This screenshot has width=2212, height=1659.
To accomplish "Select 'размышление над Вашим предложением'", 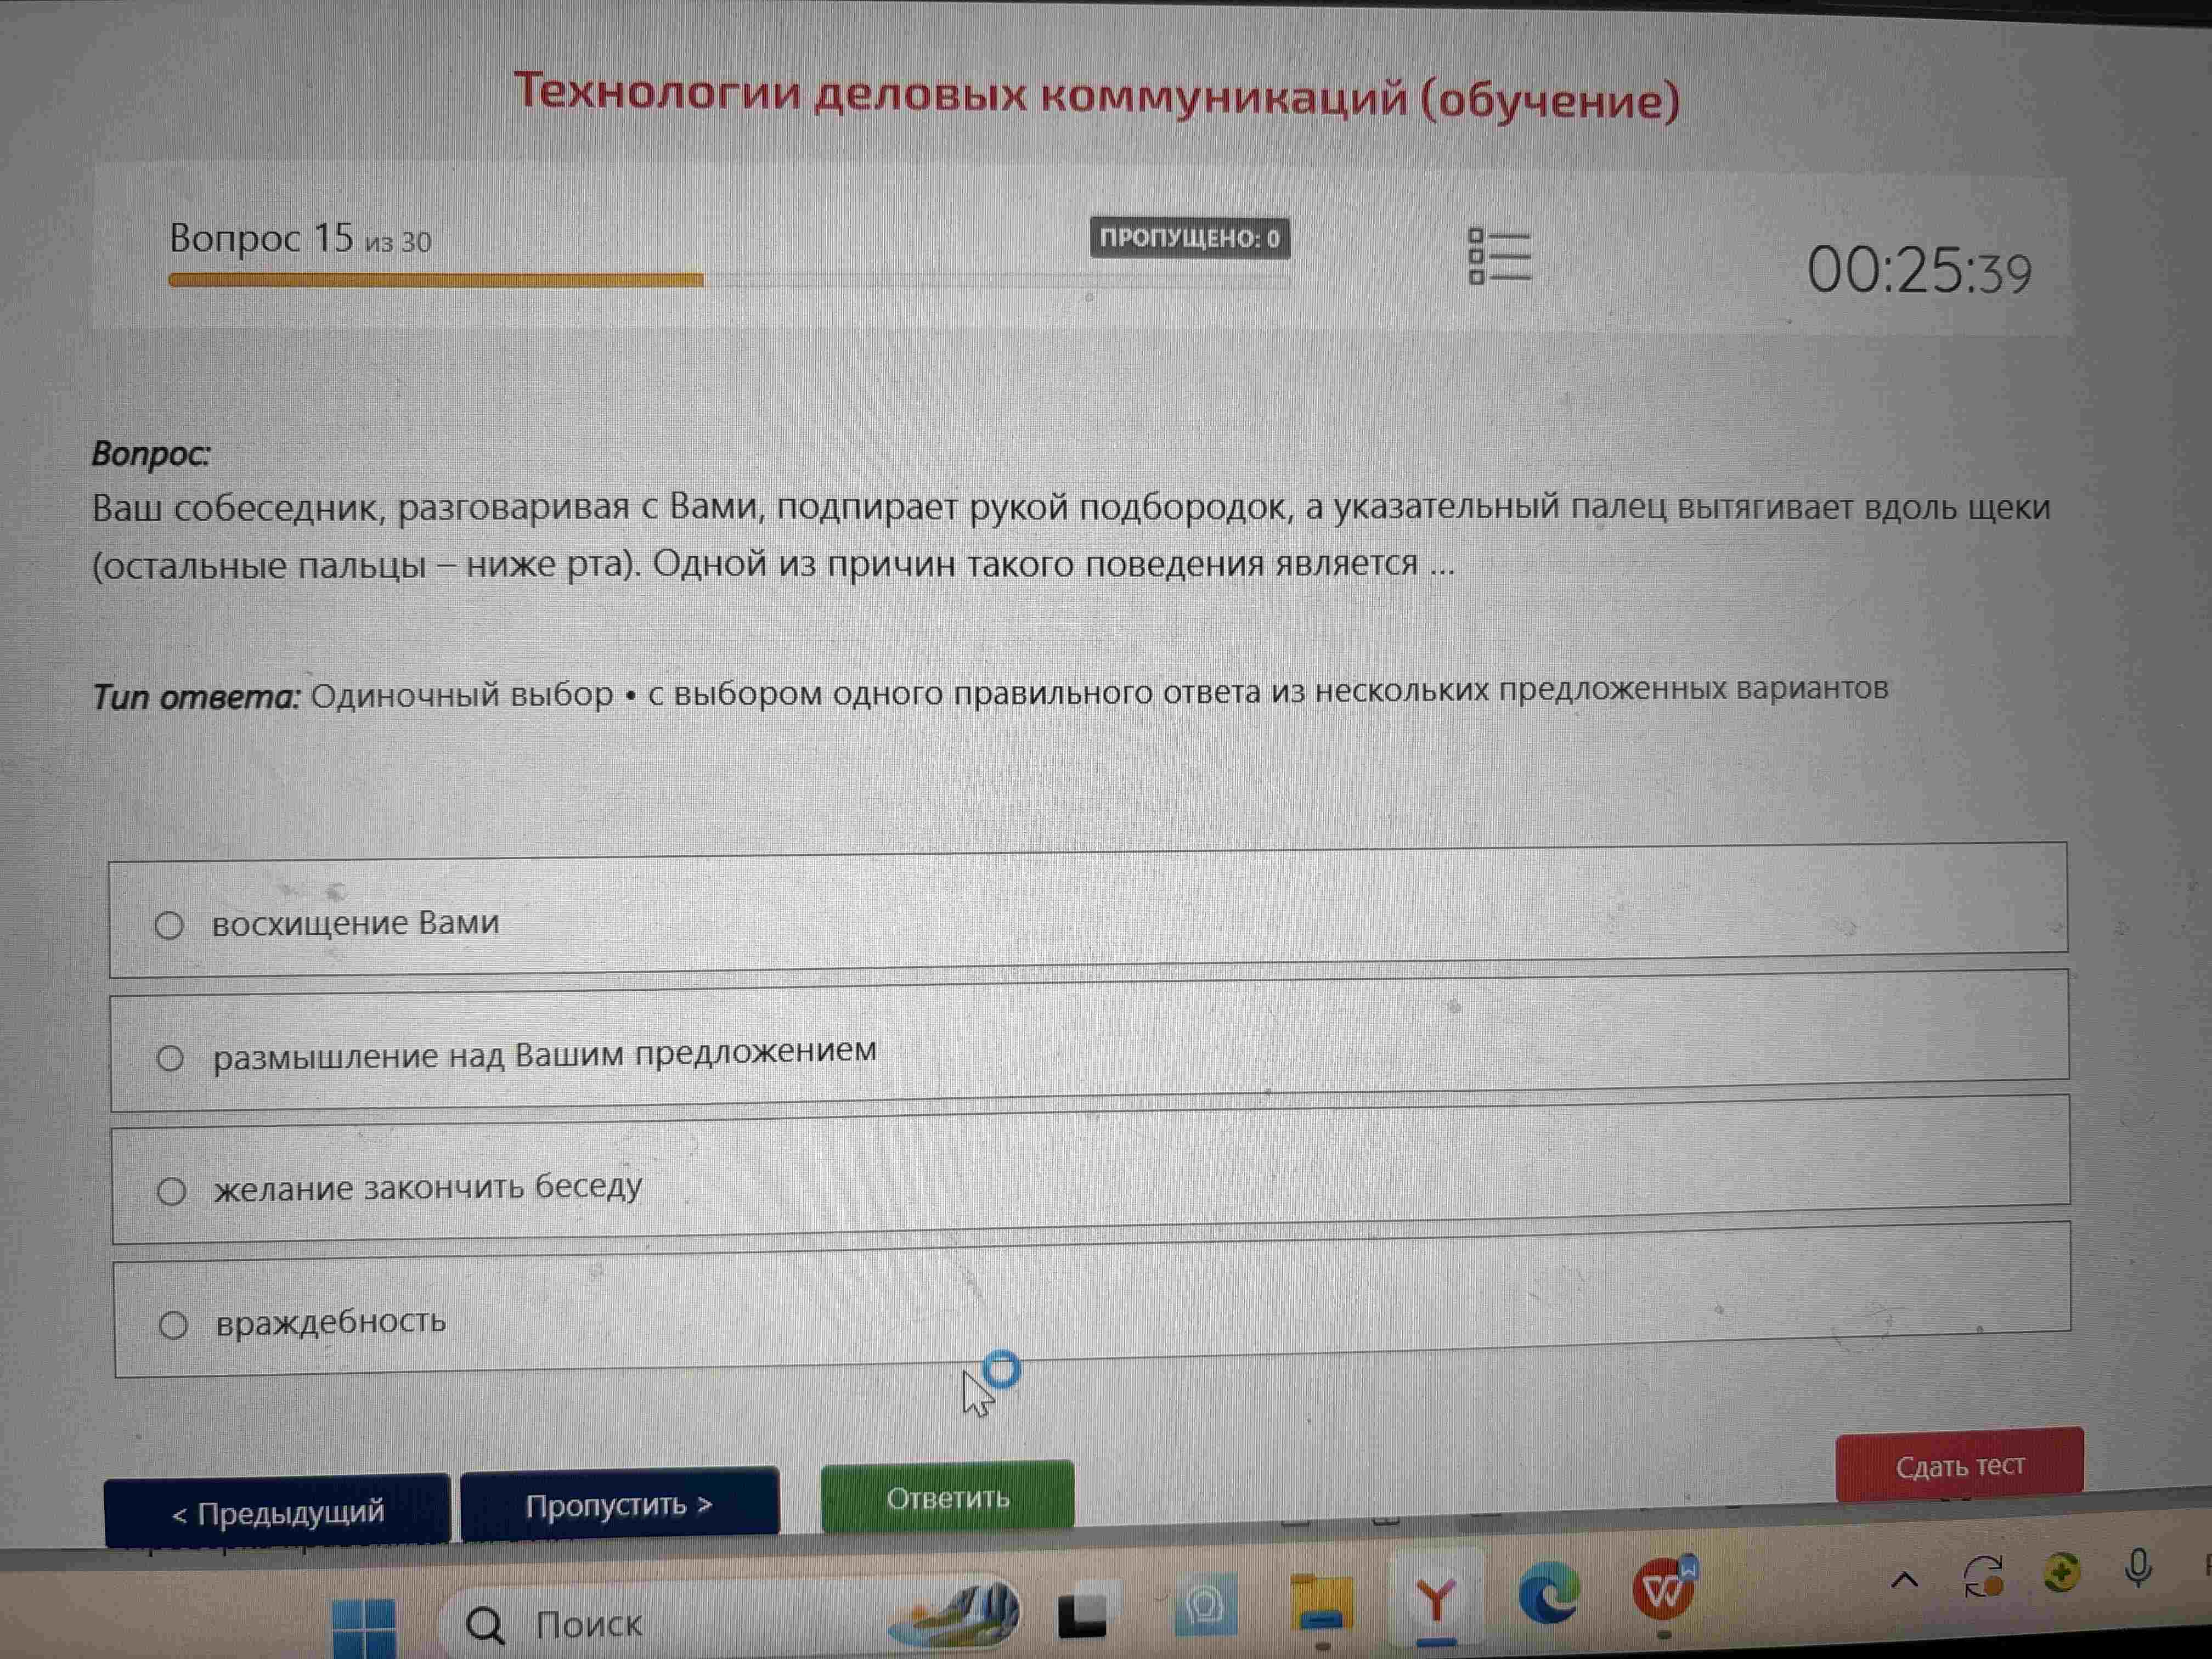I will coord(1089,1040).
